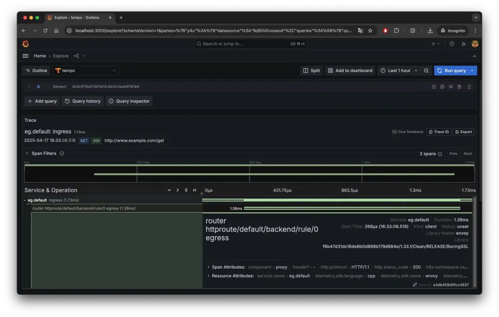Toggle the Outline panel button
Image resolution: width=499 pixels, height=317 pixels.
[36, 71]
